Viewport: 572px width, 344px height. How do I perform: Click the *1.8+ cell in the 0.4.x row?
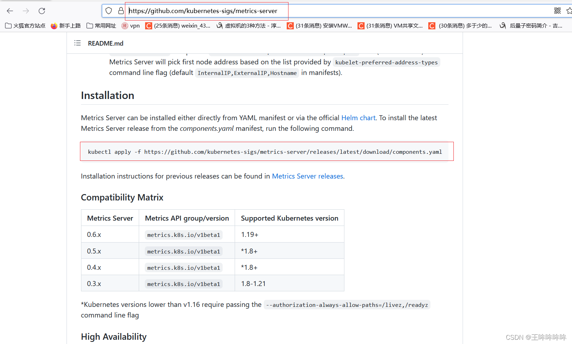pos(290,267)
